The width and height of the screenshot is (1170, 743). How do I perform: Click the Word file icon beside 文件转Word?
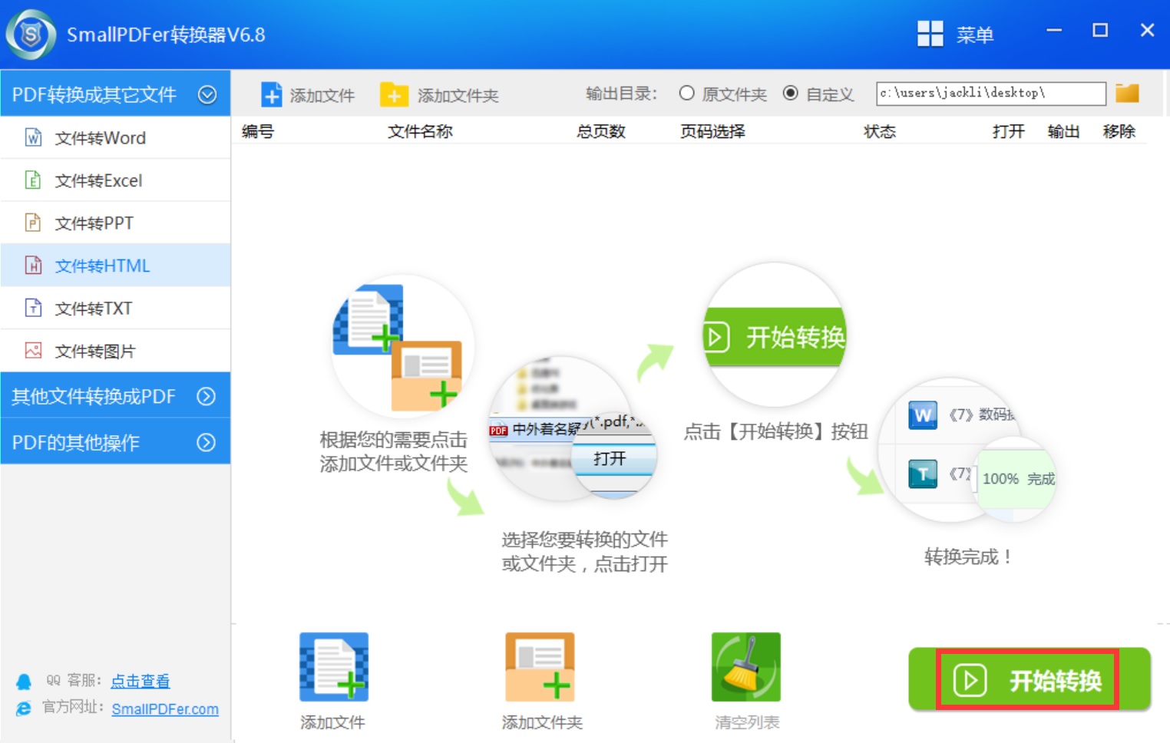point(33,137)
